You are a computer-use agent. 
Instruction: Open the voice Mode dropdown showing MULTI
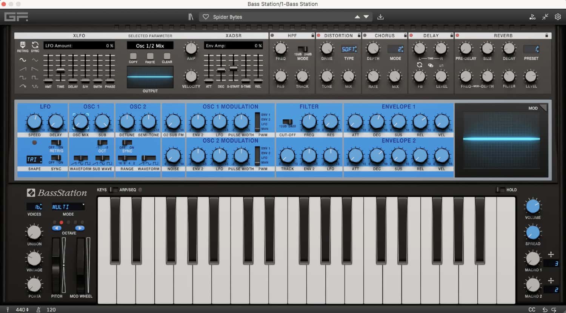(68, 207)
